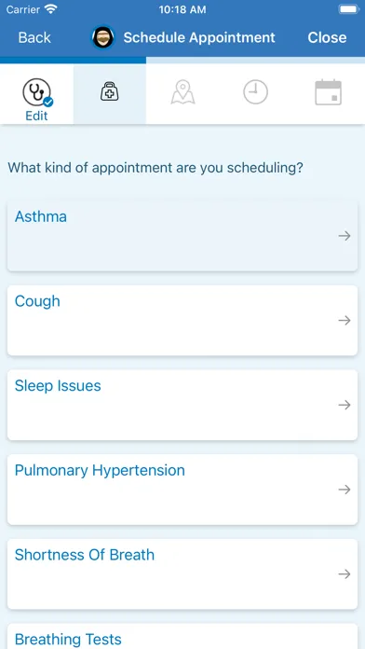Select Pulmonary Hypertension appointment option
The image size is (365, 649).
(182, 490)
